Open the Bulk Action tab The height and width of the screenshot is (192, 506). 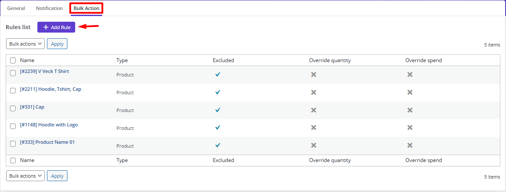tap(87, 8)
